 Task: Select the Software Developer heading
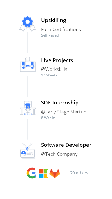click(x=66, y=145)
